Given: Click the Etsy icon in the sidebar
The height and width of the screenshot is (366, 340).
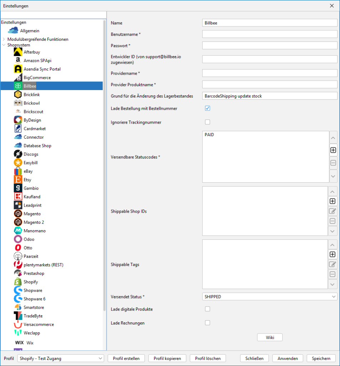Looking at the screenshot, I should click(18, 180).
